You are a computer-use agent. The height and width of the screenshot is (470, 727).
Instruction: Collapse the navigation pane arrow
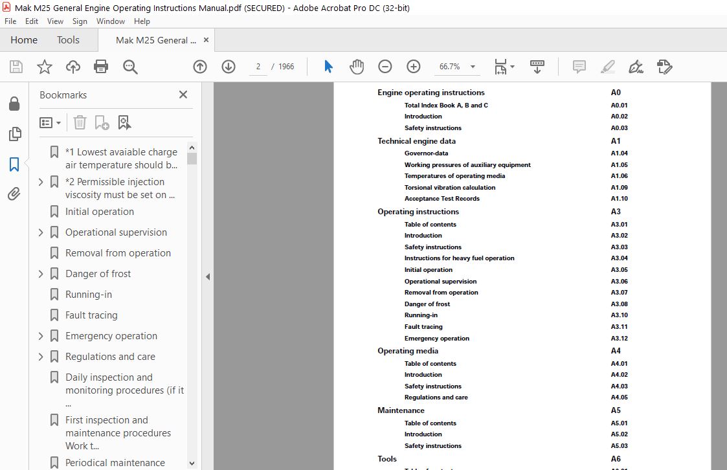pyautogui.click(x=208, y=276)
